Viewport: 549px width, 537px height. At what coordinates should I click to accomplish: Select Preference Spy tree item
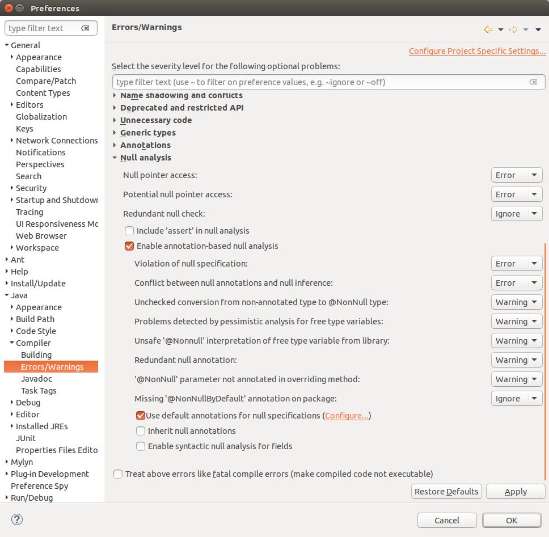coord(40,486)
